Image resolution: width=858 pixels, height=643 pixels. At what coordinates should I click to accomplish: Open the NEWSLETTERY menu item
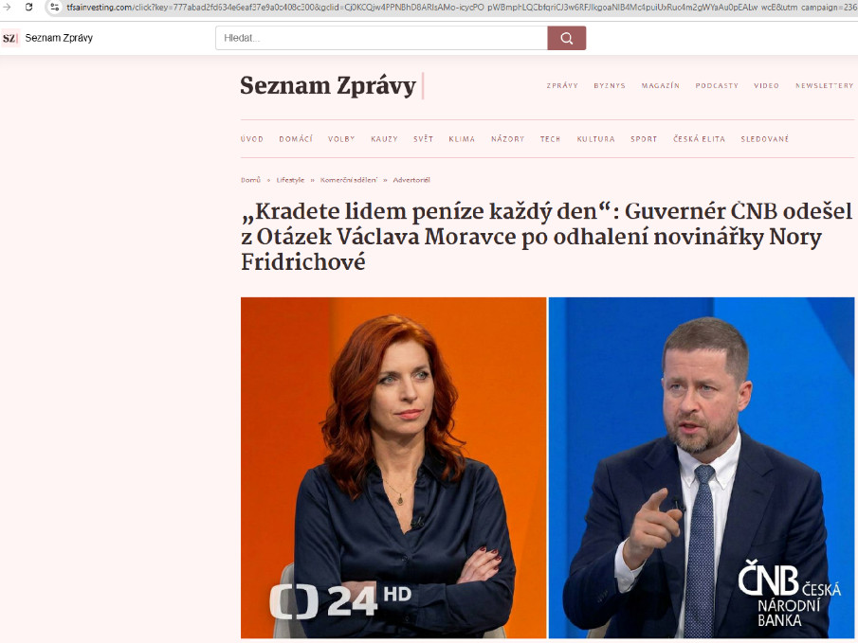pyautogui.click(x=824, y=86)
